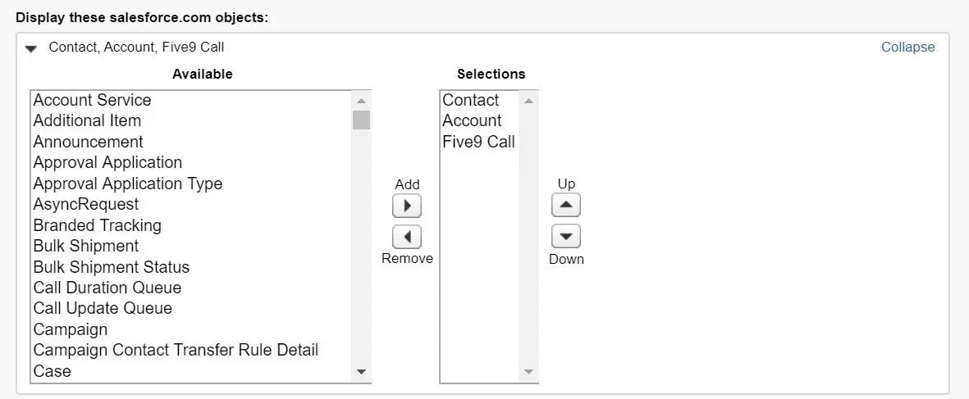The height and width of the screenshot is (399, 969).
Task: Click the Add right-arrow button
Action: coord(407,206)
